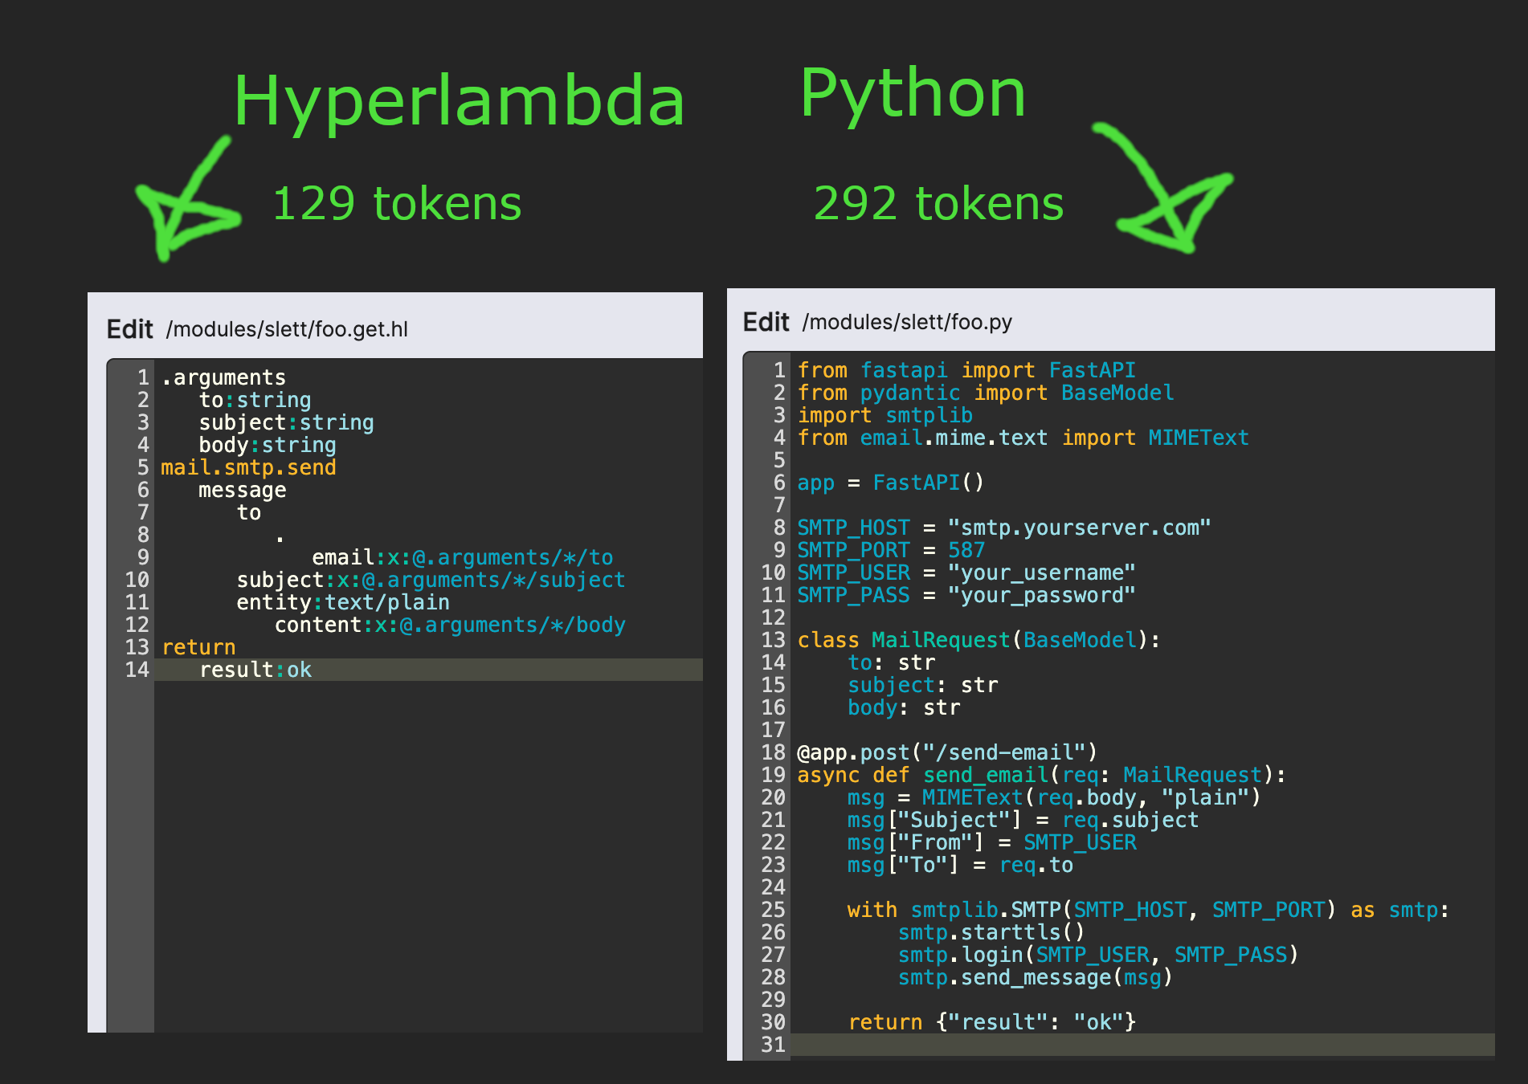
Task: Click the Hyperlambda heading
Action: coord(459,101)
